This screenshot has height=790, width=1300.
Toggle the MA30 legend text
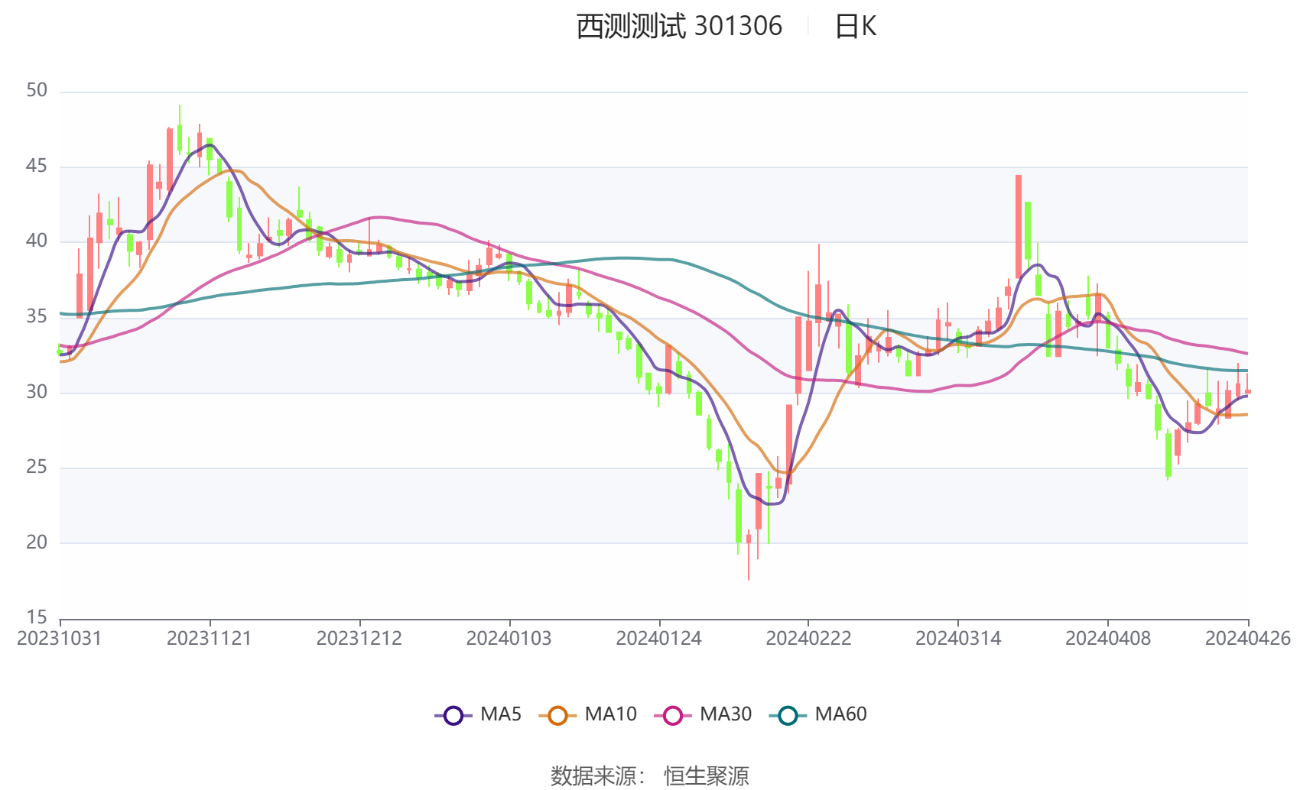point(726,714)
